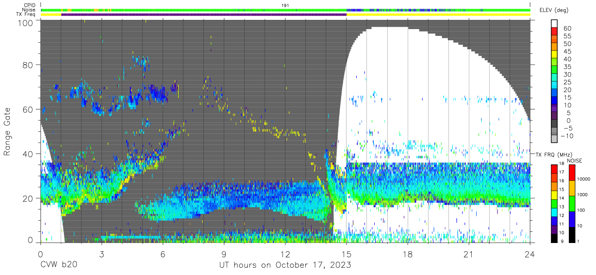Image resolution: width=596 pixels, height=275 pixels.
Task: Click 'UT hours on October 17, 2023' title
Action: click(285, 265)
